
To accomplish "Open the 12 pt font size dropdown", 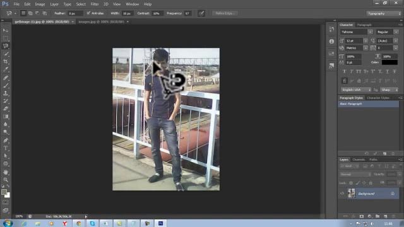I will click(x=365, y=41).
